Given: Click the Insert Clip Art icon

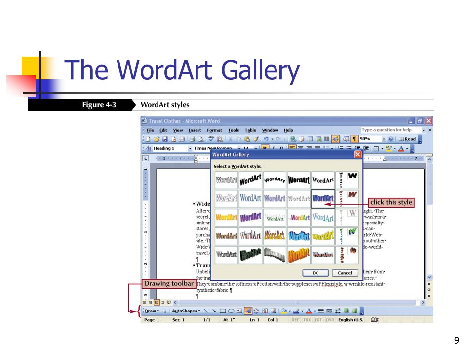Looking at the screenshot, I should click(265, 311).
